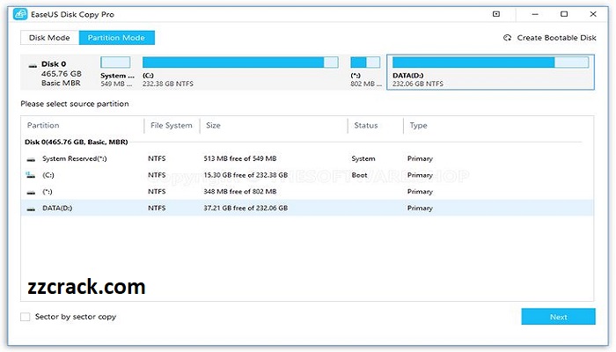Click the Create Bootable Disk refresh icon
This screenshot has width=616, height=352.
point(507,38)
